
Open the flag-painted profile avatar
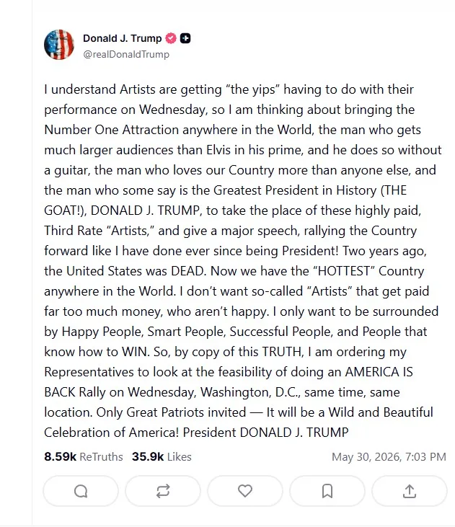tap(59, 45)
